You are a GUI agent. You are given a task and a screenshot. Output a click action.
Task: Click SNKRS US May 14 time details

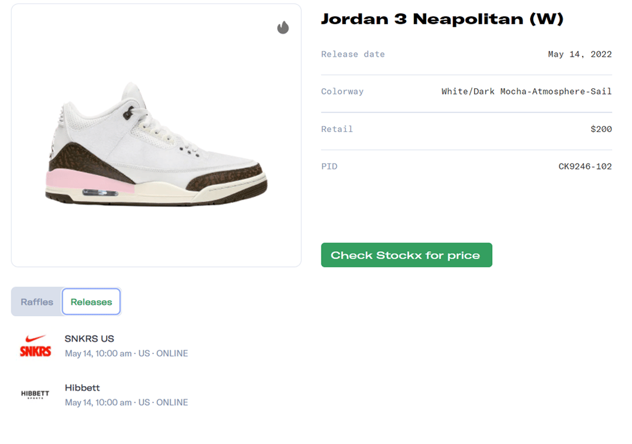tap(126, 353)
